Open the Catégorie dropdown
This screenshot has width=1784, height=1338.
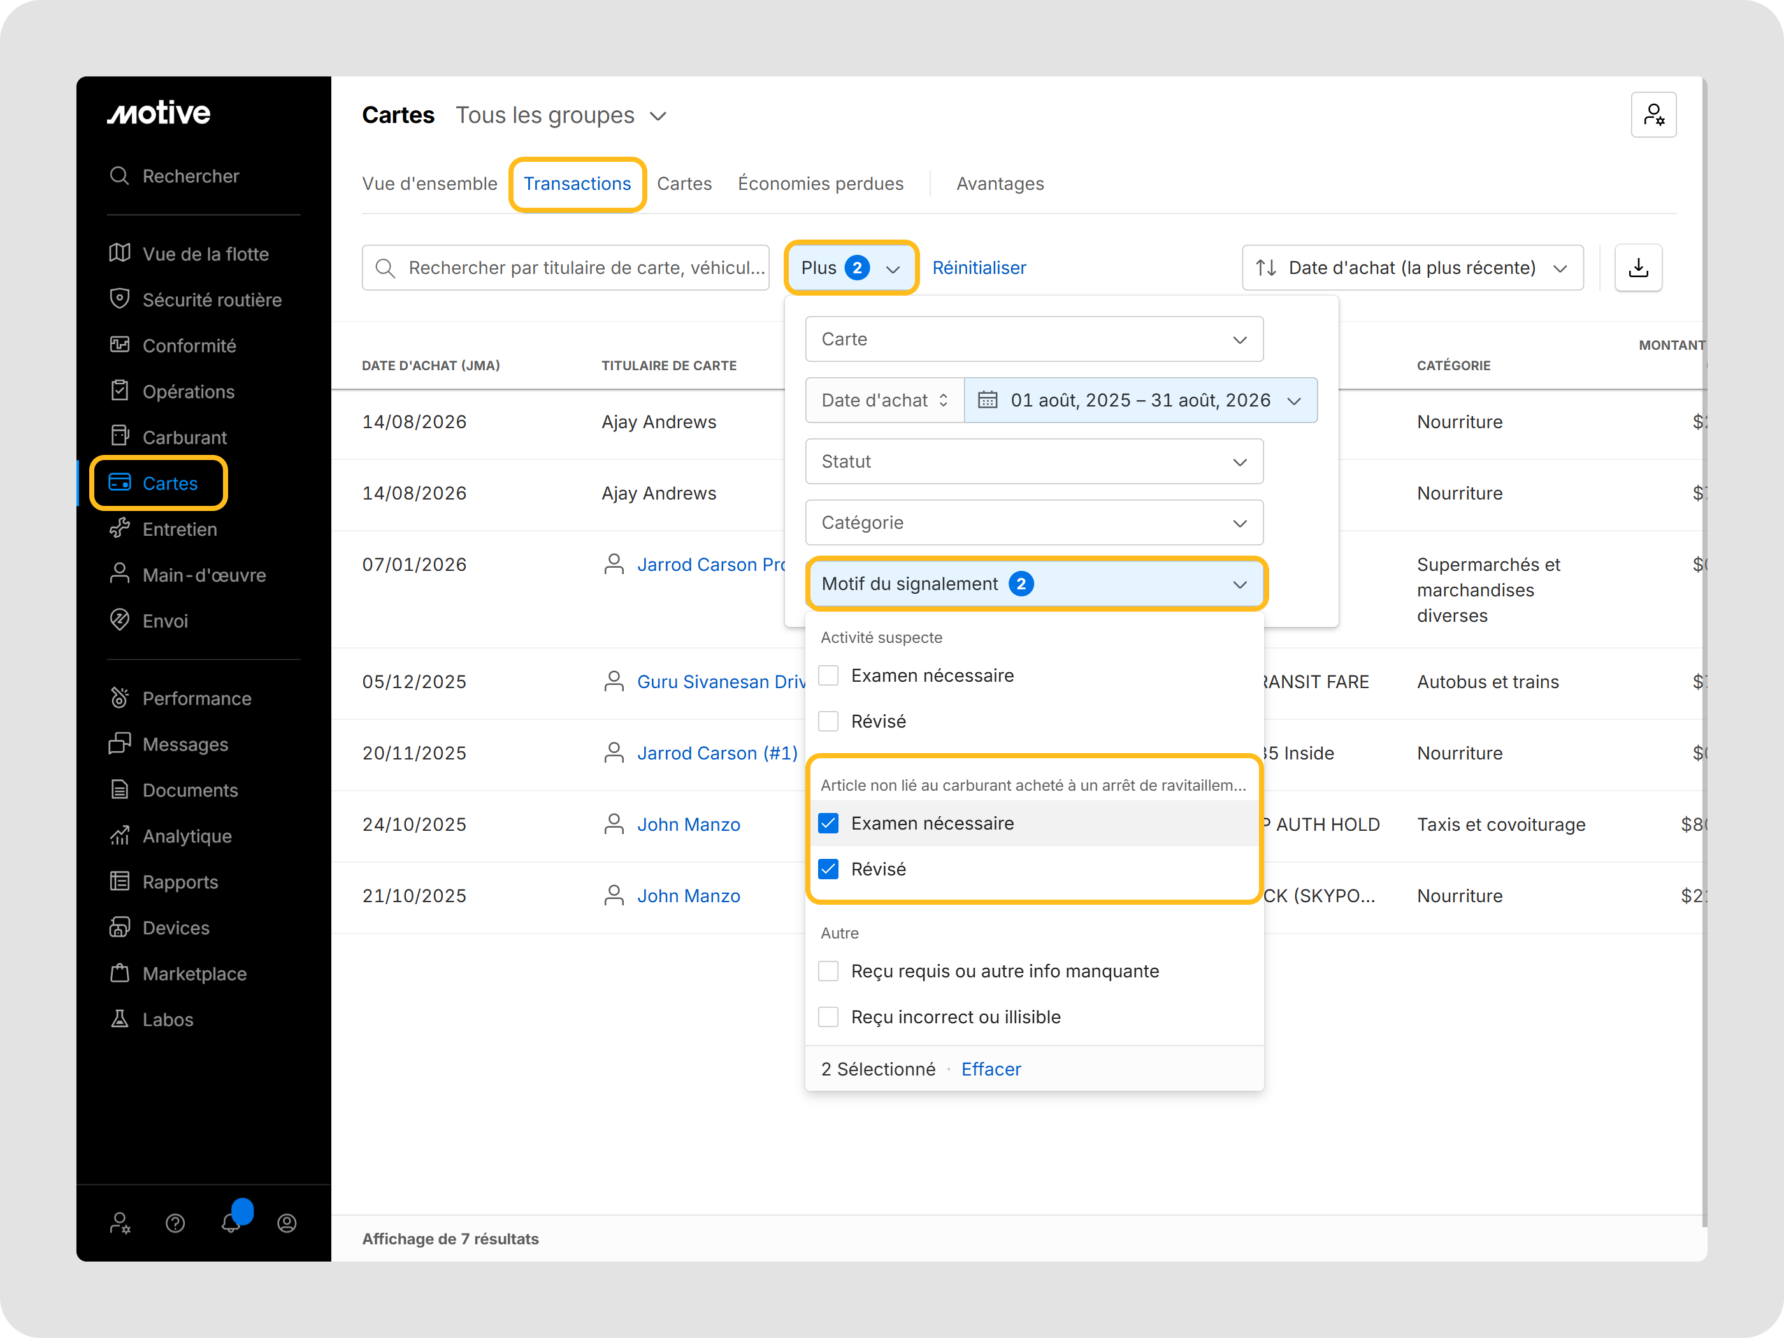pos(1034,522)
